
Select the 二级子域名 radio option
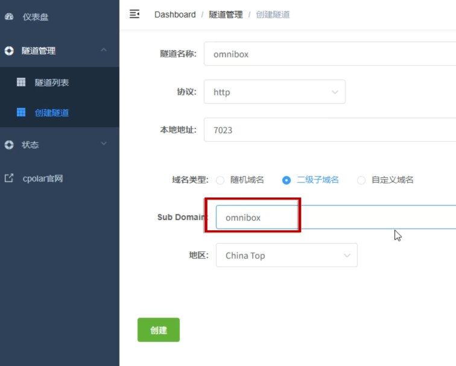287,180
